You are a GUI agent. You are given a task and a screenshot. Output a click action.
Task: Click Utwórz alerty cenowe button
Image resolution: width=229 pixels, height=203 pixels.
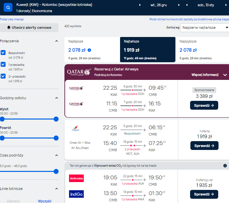point(29,28)
